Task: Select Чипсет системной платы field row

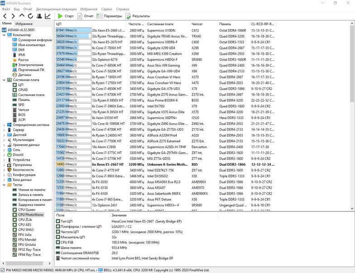Action: pyautogui.click(x=136, y=258)
